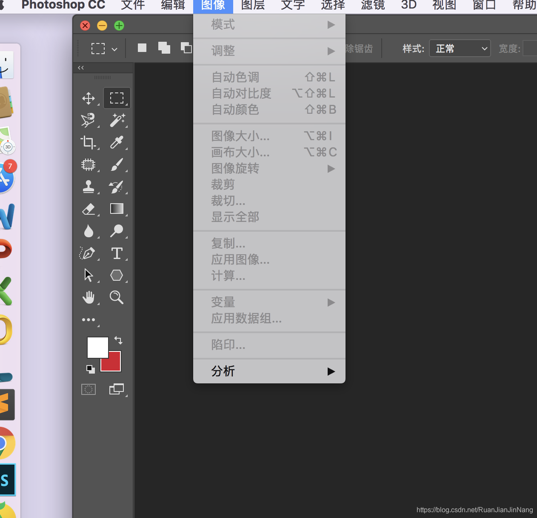The image size is (537, 518).
Task: Toggle Quick Mask mode
Action: pos(89,389)
